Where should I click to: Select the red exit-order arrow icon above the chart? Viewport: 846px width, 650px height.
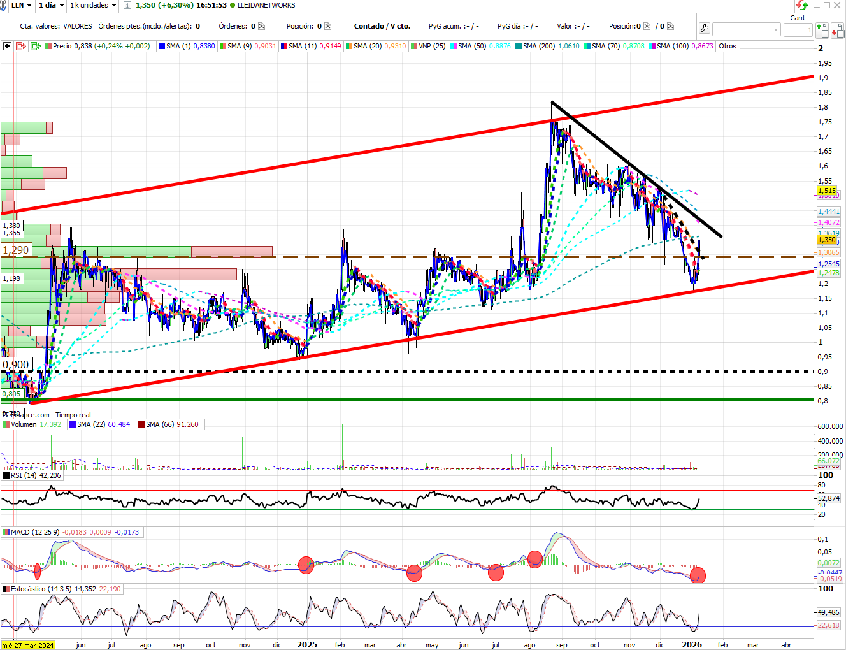pos(21,46)
